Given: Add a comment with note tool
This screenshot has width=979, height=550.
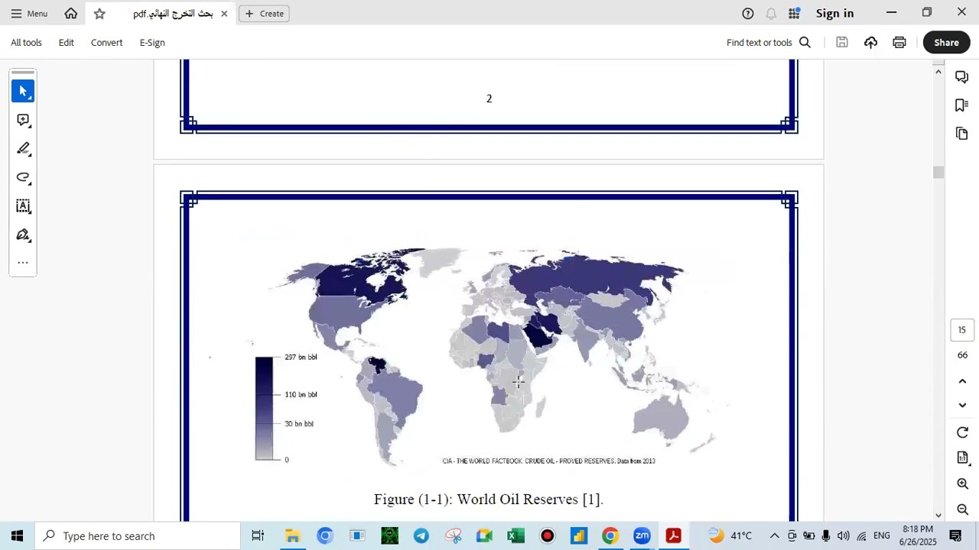Looking at the screenshot, I should click(23, 120).
